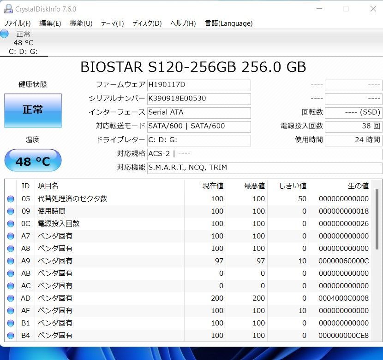Click the status dot for ID A9 row
Screen dimensions: 383x360
[11, 261]
